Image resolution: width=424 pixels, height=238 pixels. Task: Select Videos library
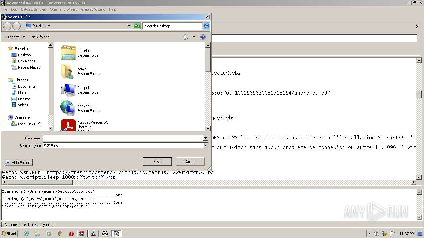coord(20,105)
